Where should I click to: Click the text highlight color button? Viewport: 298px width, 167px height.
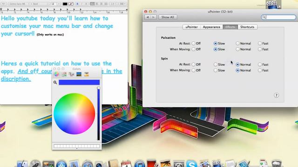pyautogui.click(x=71, y=4)
